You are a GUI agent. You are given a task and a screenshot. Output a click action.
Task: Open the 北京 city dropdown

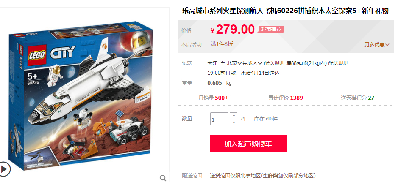[x=234, y=63]
